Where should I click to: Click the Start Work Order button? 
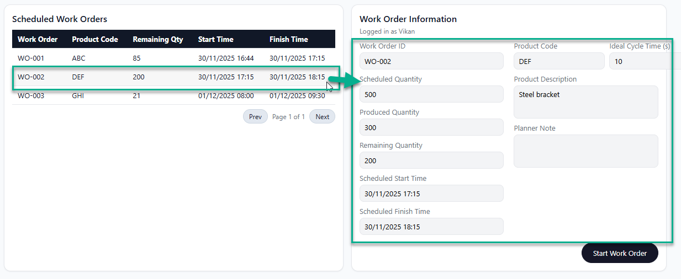(x=619, y=253)
